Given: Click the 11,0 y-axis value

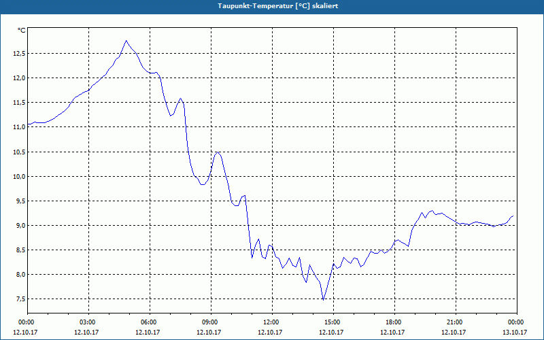Looking at the screenshot, I should [x=20, y=127].
